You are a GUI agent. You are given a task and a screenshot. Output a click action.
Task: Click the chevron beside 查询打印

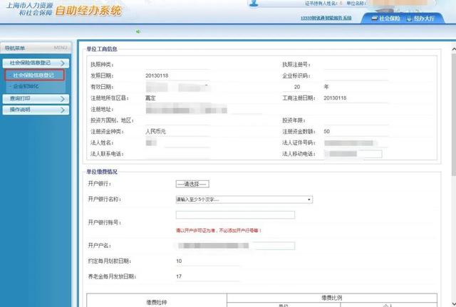point(63,99)
